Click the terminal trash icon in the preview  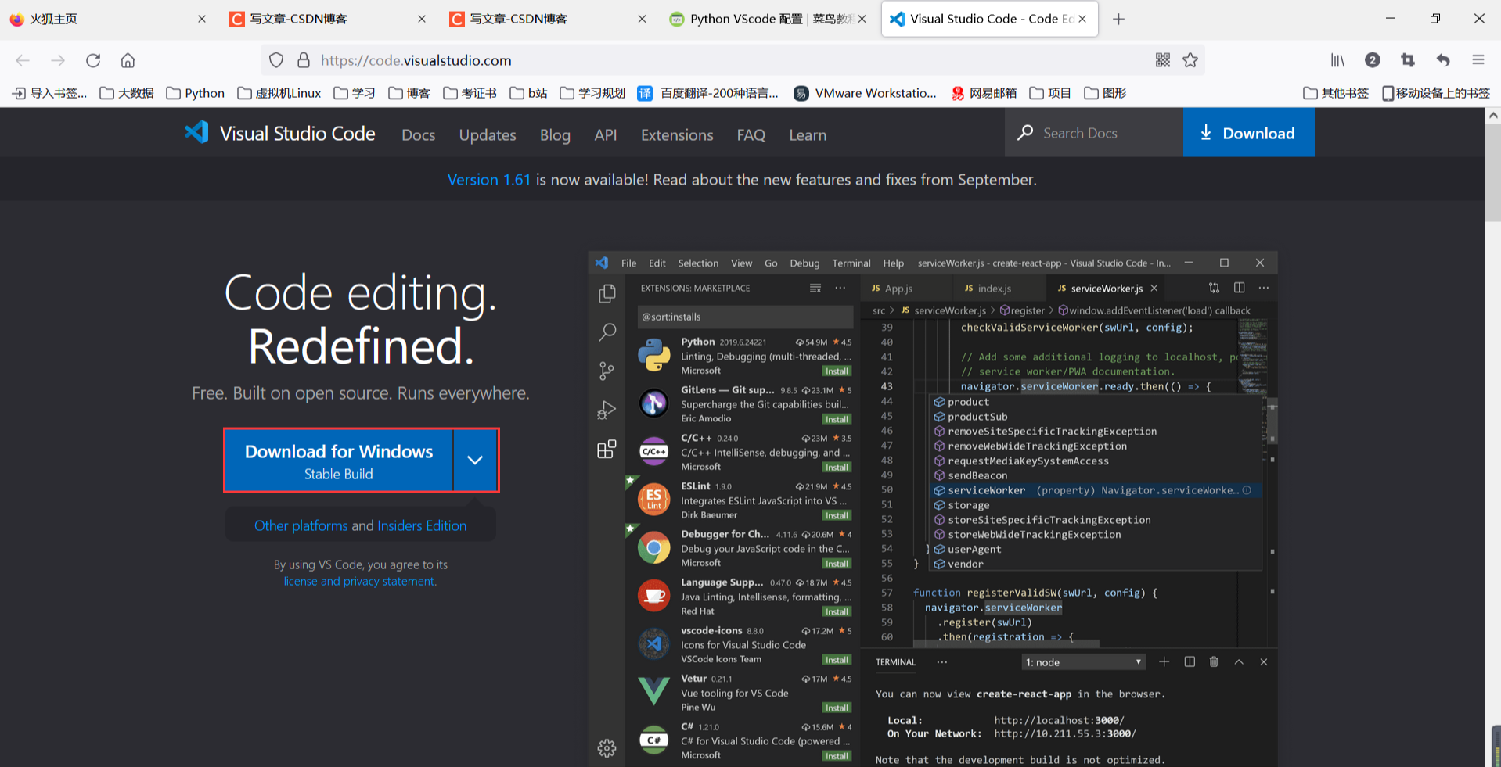(x=1214, y=661)
